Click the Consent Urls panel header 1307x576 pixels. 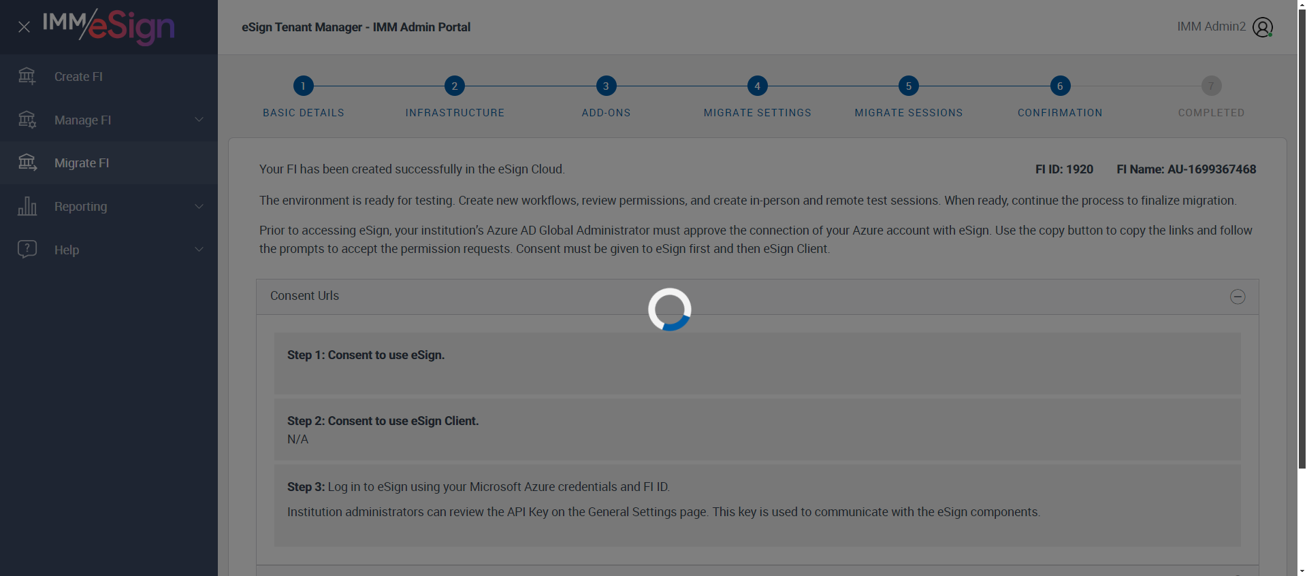click(x=757, y=297)
